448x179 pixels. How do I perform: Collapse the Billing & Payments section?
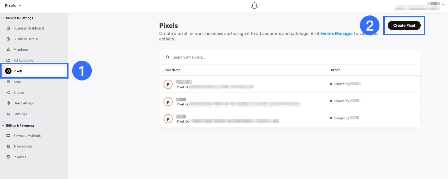point(3,125)
